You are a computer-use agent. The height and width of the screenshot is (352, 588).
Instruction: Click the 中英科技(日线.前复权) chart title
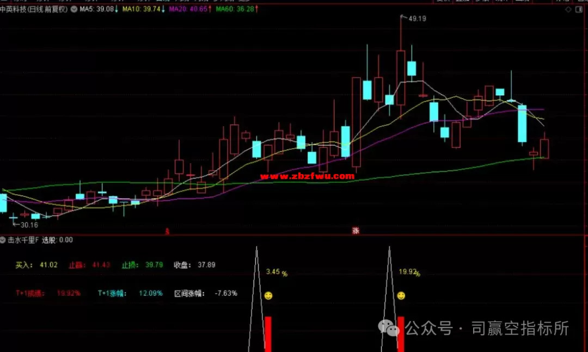pyautogui.click(x=34, y=9)
